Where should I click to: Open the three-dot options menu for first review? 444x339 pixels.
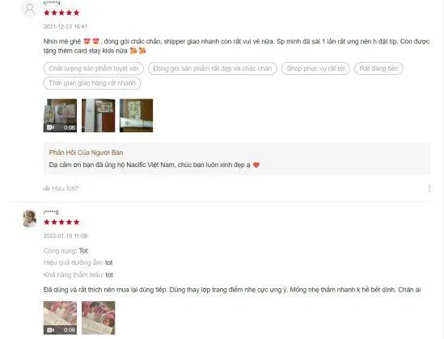coord(429,188)
